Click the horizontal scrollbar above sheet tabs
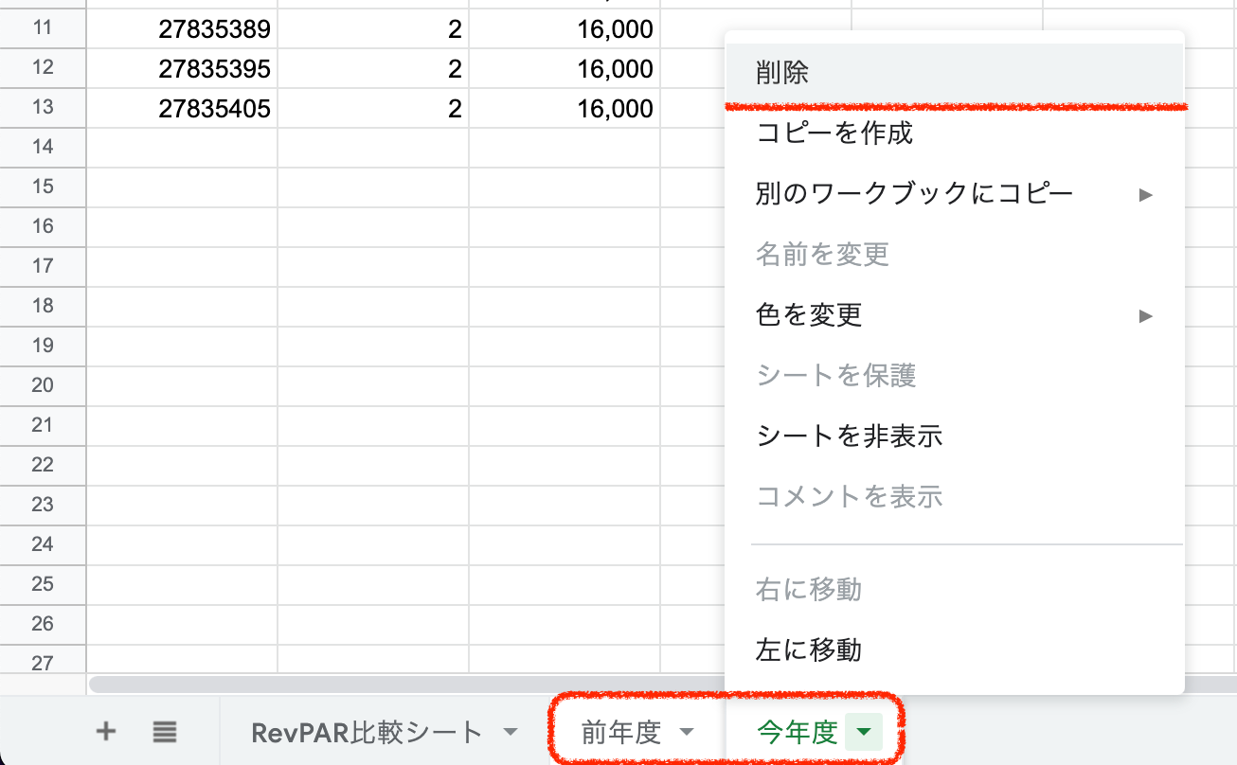The width and height of the screenshot is (1237, 765). (x=407, y=684)
